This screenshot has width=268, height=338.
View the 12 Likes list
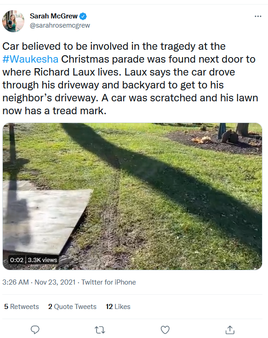point(118,307)
